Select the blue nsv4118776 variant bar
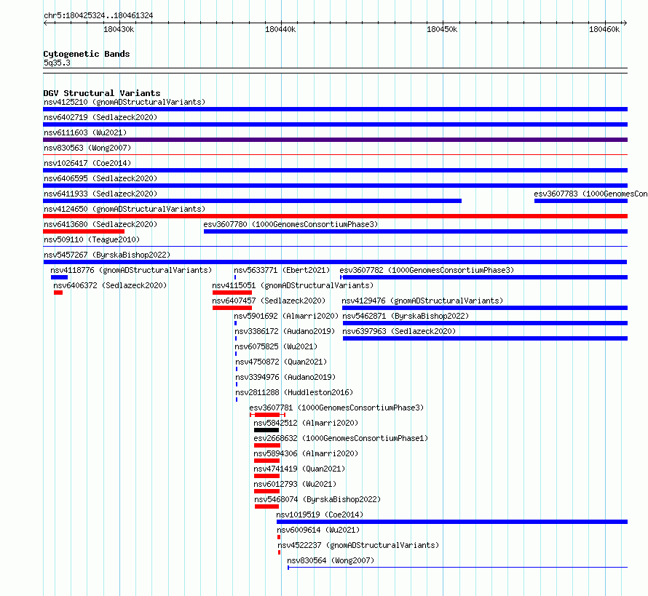Viewport: 648px width, 596px height. point(59,277)
